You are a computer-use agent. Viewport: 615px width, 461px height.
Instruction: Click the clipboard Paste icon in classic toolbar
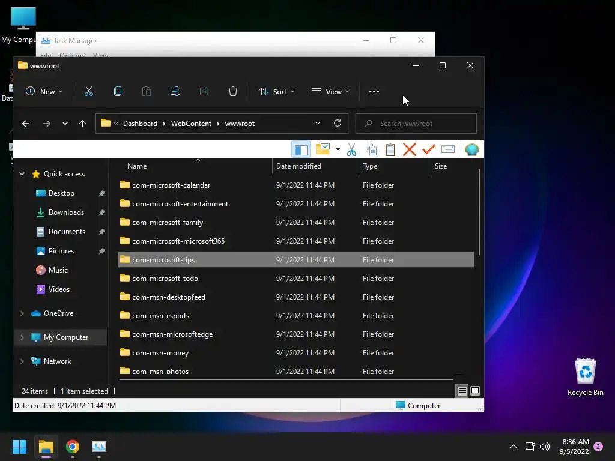(x=390, y=149)
